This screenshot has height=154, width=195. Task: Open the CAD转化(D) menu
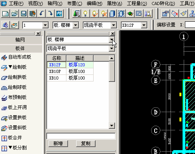point(163,3)
